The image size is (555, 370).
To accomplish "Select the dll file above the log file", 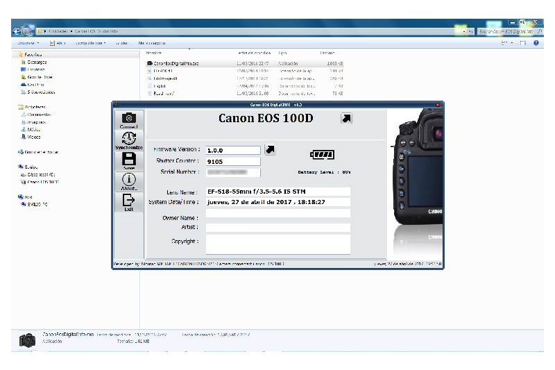I will coord(245,78).
